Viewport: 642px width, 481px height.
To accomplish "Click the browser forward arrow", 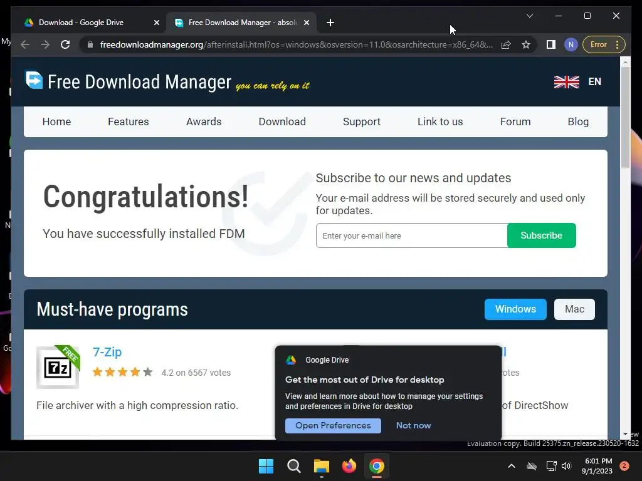I will coord(45,44).
